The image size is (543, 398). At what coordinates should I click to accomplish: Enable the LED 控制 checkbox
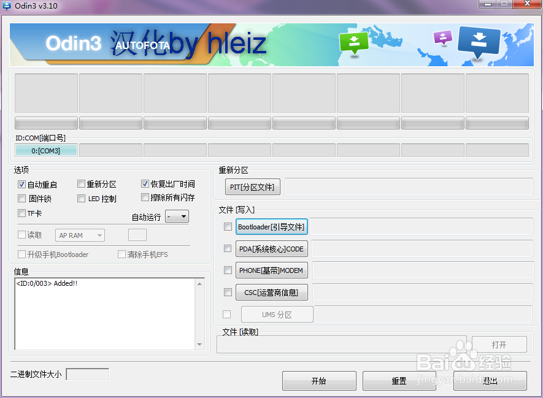(82, 199)
